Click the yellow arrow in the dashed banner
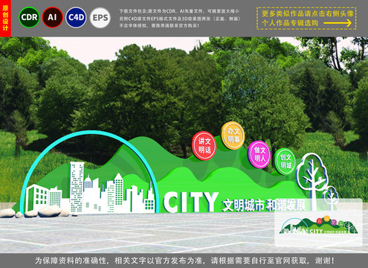Viewport: 368px width, 268px height. click(x=338, y=23)
